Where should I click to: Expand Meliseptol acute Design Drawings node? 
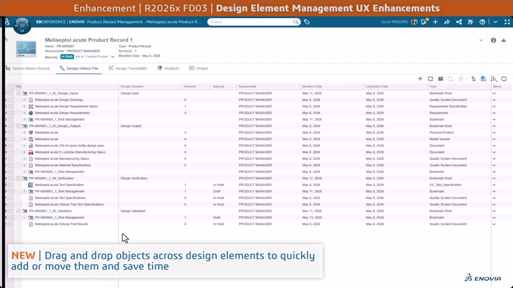(25, 100)
